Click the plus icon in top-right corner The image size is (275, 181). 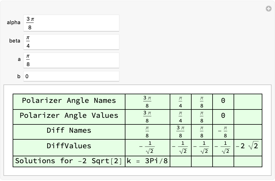click(x=268, y=9)
